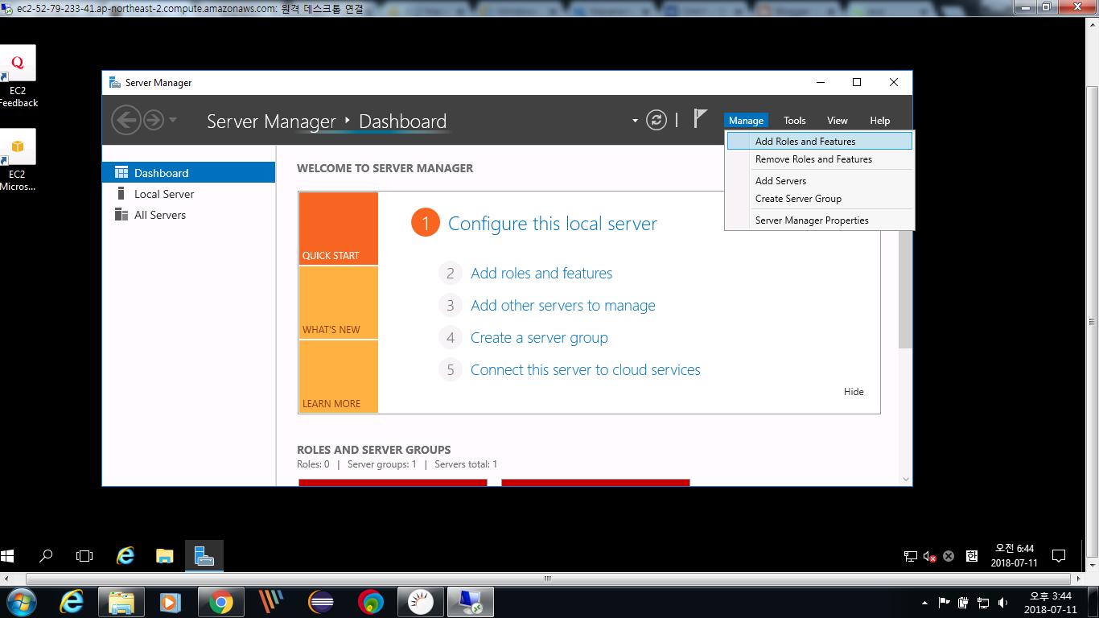1099x618 pixels.
Task: Open File Explorer from the remote session taskbar
Action: tap(165, 555)
